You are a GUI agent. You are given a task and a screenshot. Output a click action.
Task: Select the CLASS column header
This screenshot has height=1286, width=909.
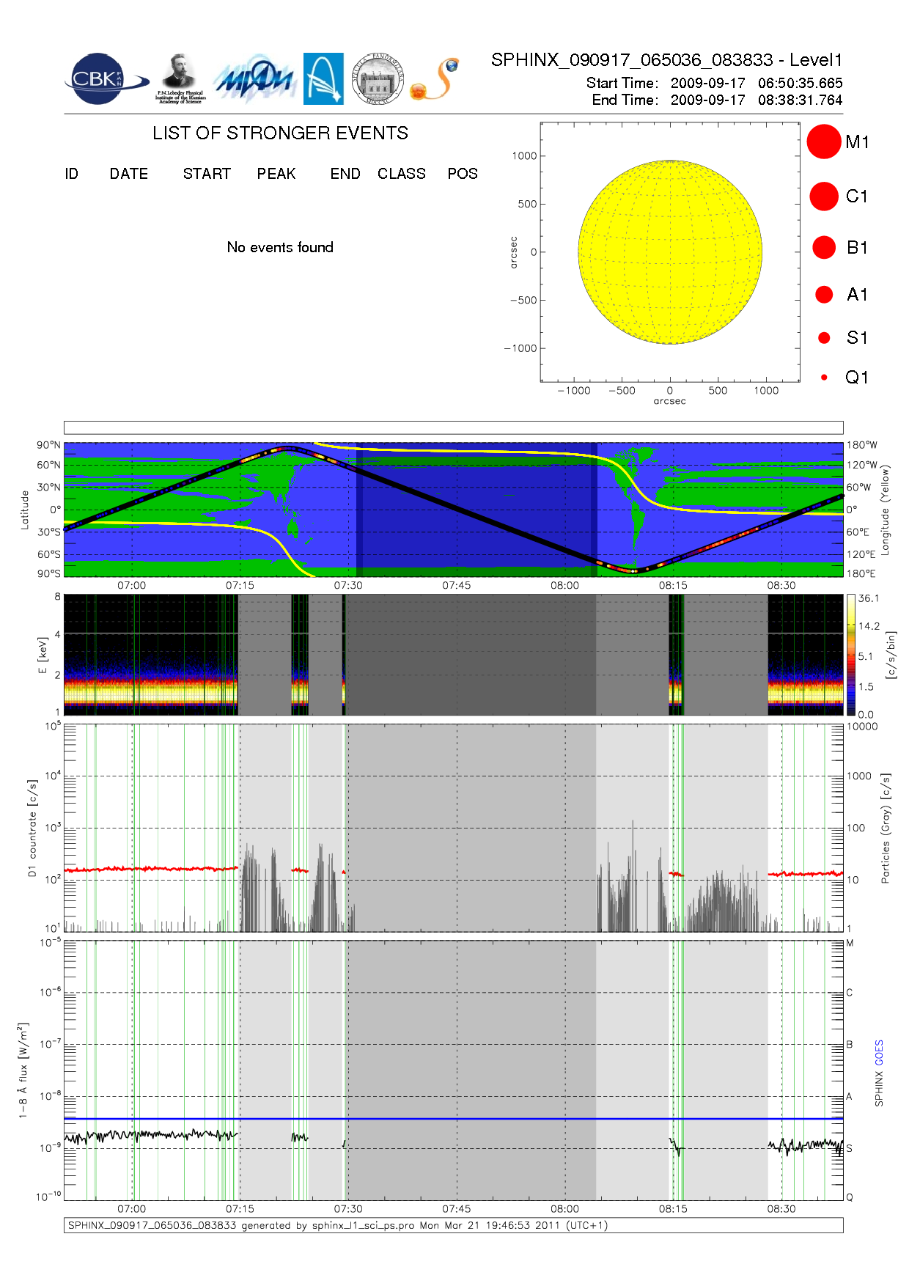click(401, 174)
